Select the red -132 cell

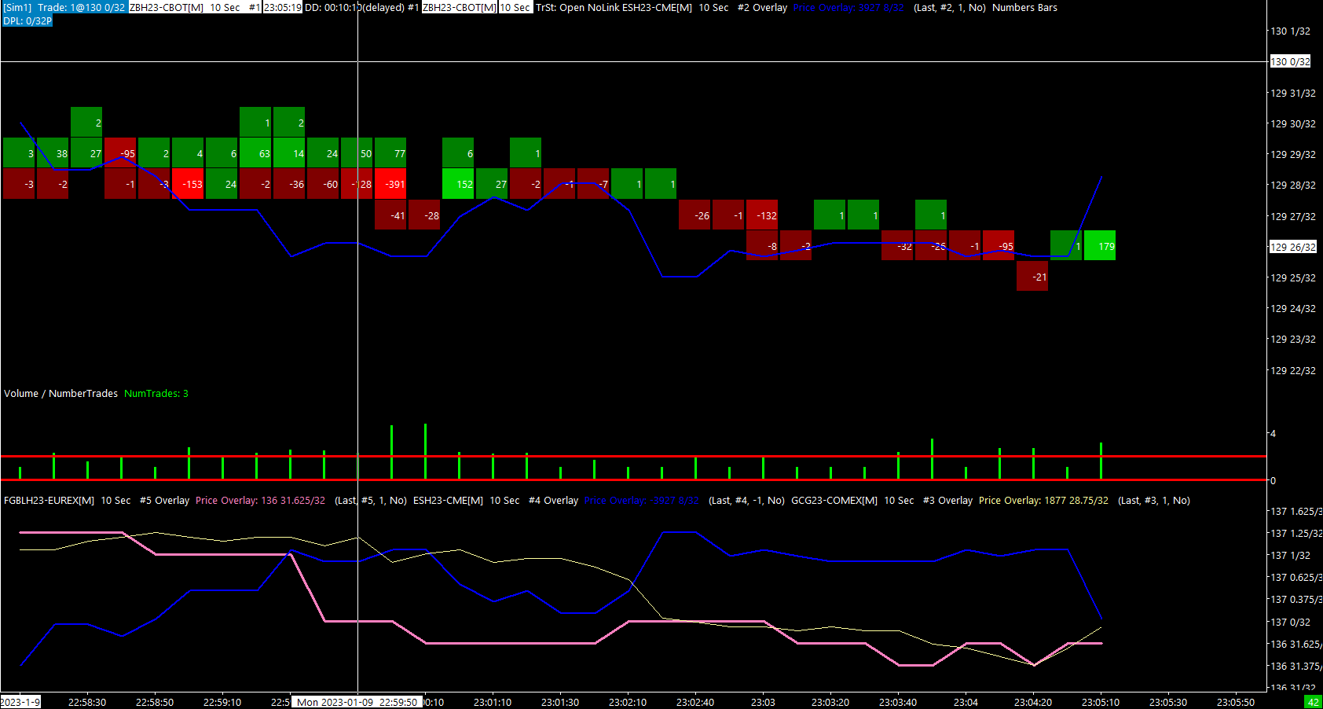click(x=762, y=215)
